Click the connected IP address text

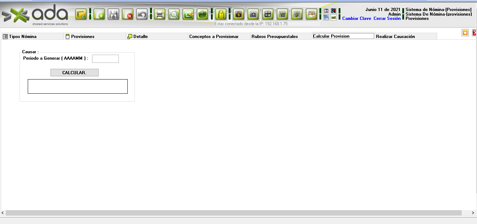(251, 24)
